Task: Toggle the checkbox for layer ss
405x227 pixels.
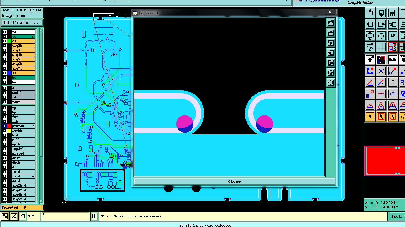Action: pos(5,73)
